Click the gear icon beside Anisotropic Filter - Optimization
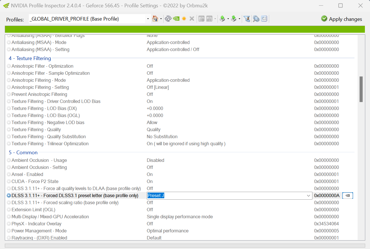This screenshot has height=249, width=370. tap(9, 66)
